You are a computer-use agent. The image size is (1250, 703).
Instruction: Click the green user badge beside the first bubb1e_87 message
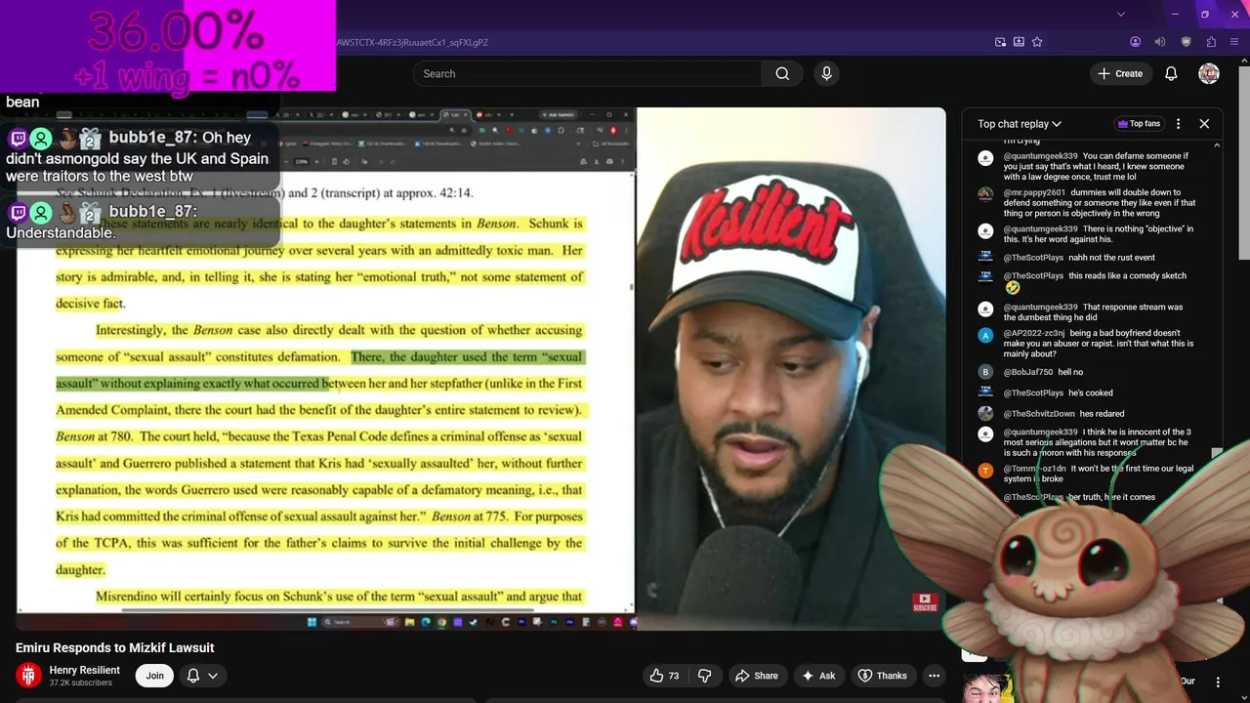click(x=41, y=138)
